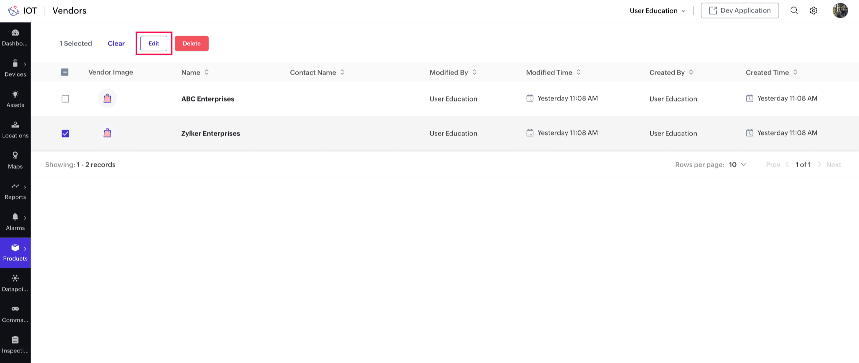Open the Rows per page dropdown
This screenshot has height=363, width=859.
click(737, 165)
